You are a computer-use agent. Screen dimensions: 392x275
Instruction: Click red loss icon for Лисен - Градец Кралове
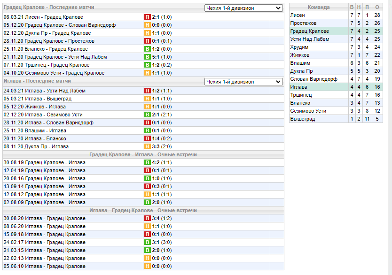pyautogui.click(x=147, y=17)
